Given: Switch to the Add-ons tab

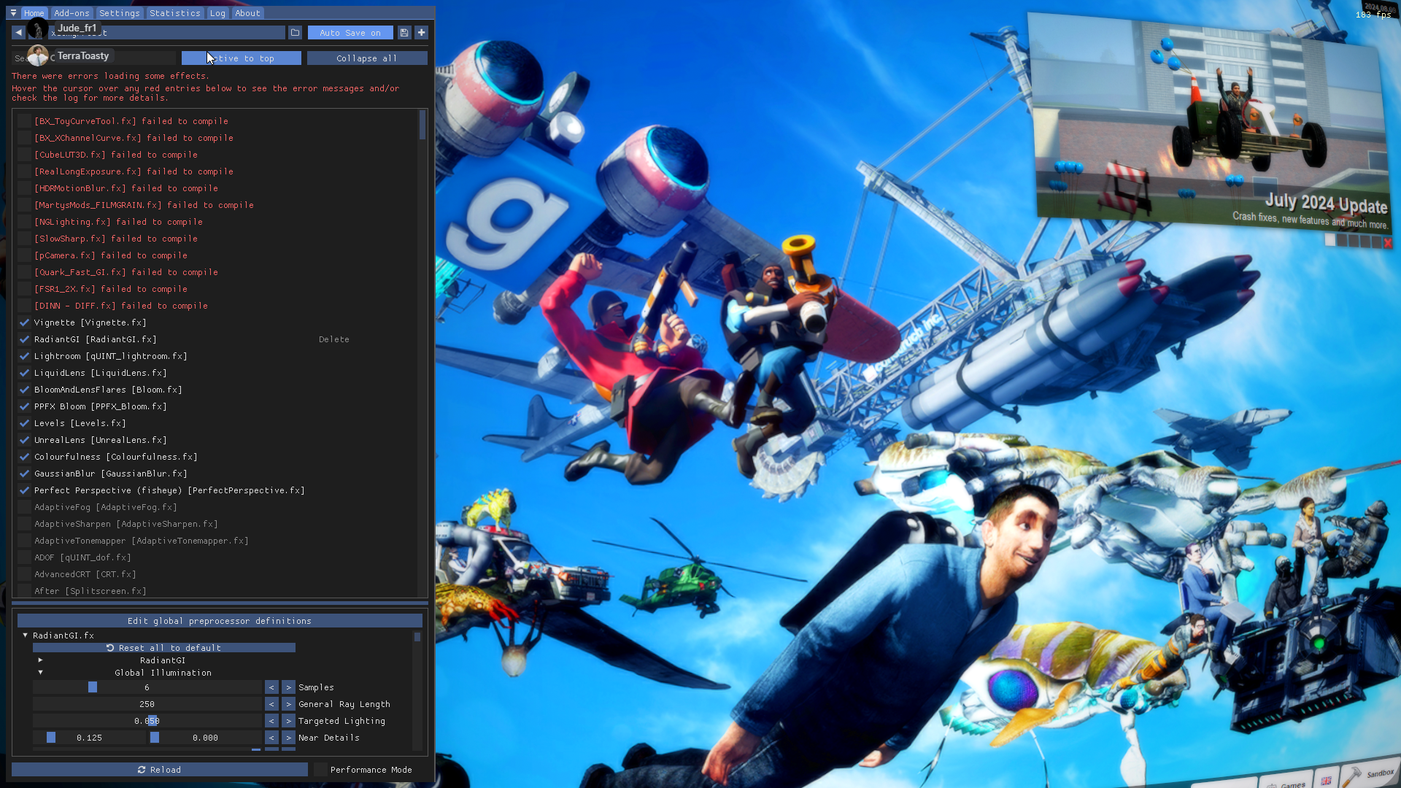Looking at the screenshot, I should pyautogui.click(x=72, y=13).
